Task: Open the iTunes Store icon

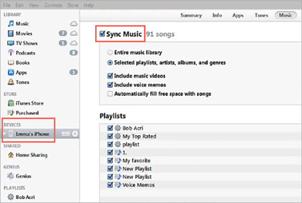Action: point(11,103)
